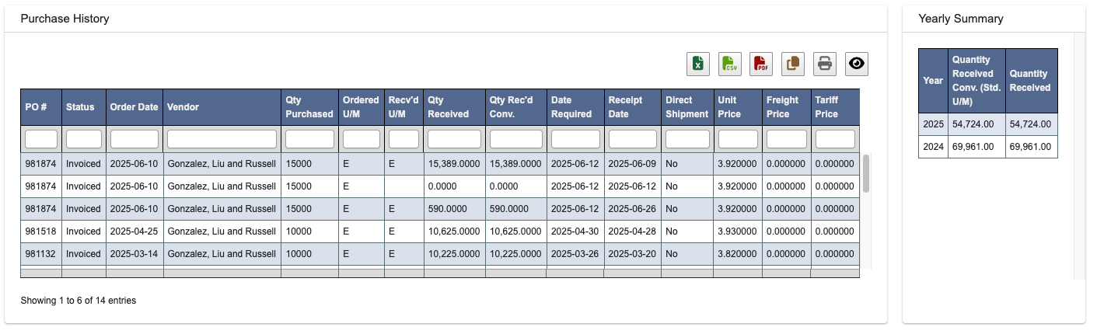Viewport: 1104px width, 334px height.
Task: Click the 10,625.0000 Qty Received cell
Action: (454, 231)
